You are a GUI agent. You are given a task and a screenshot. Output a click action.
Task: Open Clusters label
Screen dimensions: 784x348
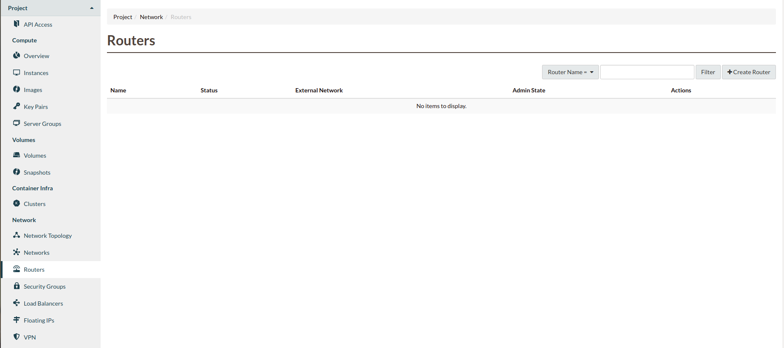tap(34, 204)
